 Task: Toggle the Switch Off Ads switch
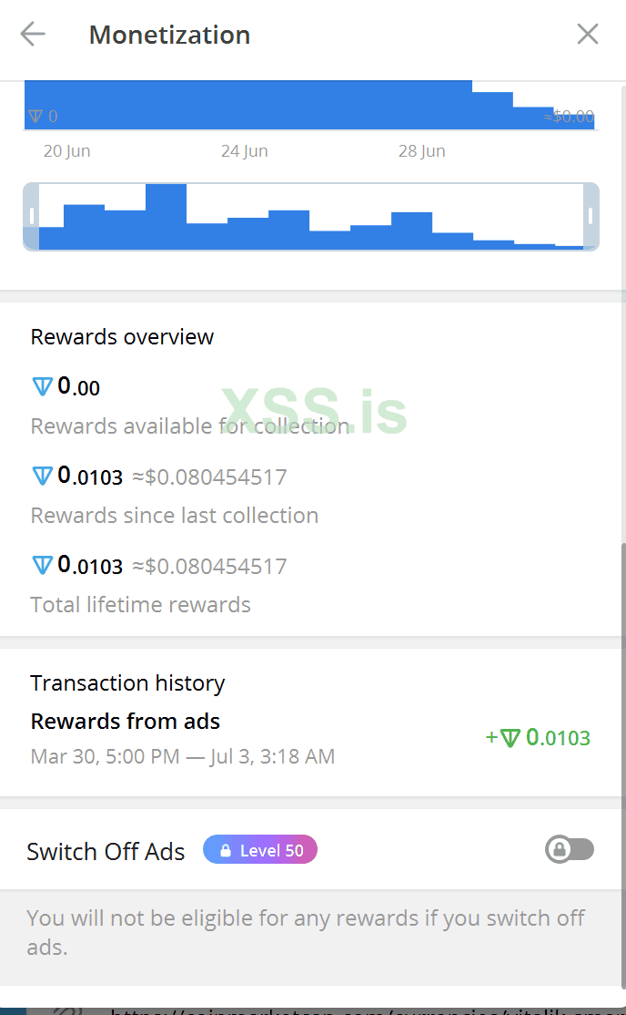click(570, 850)
